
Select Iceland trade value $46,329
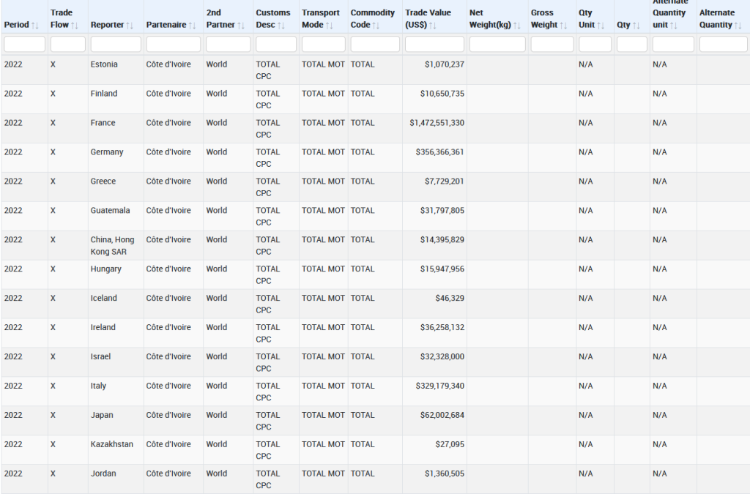pos(450,298)
